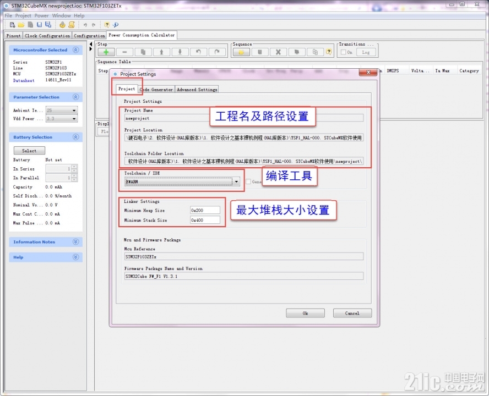Viewport: 489px width, 396px height.
Task: Click the Project Location field
Action: tap(244, 137)
